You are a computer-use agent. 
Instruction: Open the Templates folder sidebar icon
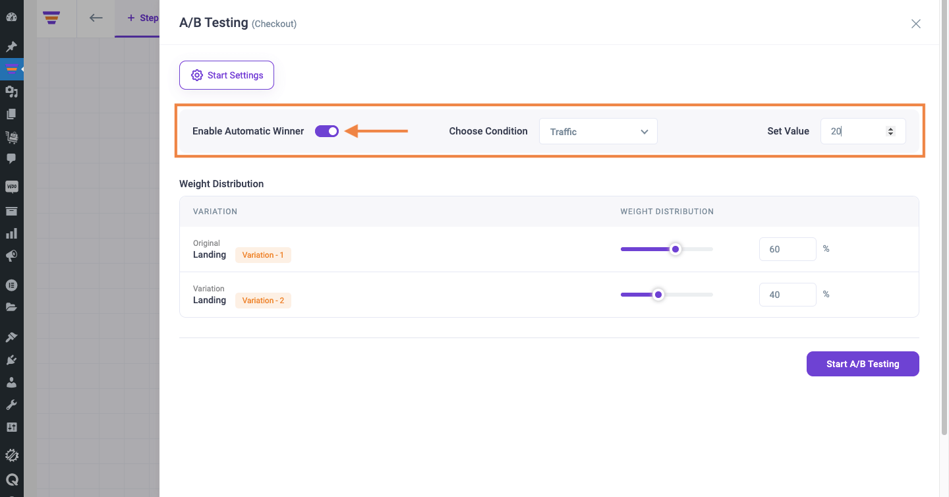coord(11,307)
